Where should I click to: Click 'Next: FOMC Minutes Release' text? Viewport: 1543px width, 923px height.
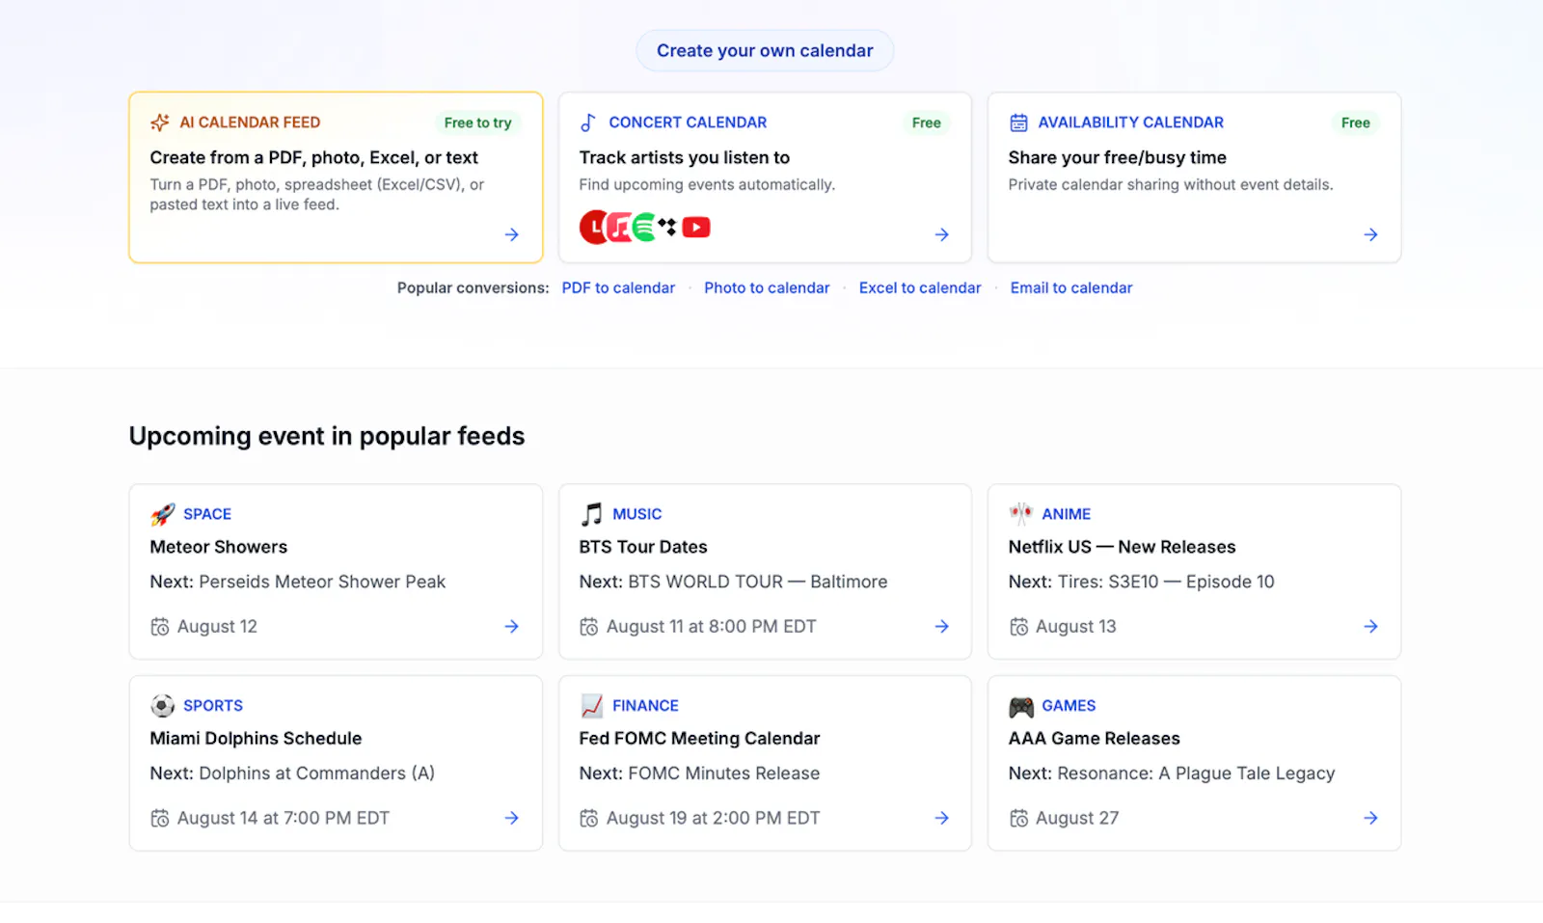tap(699, 774)
